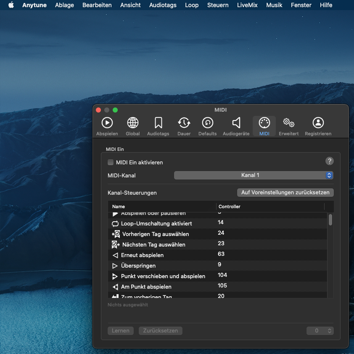This screenshot has width=354, height=354.
Task: Open the Hilfe menu
Action: click(x=326, y=5)
